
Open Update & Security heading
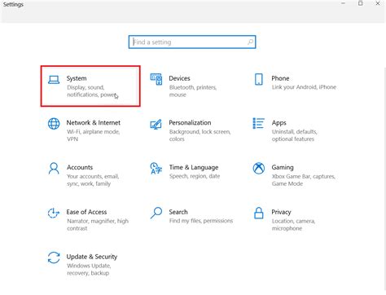92,257
